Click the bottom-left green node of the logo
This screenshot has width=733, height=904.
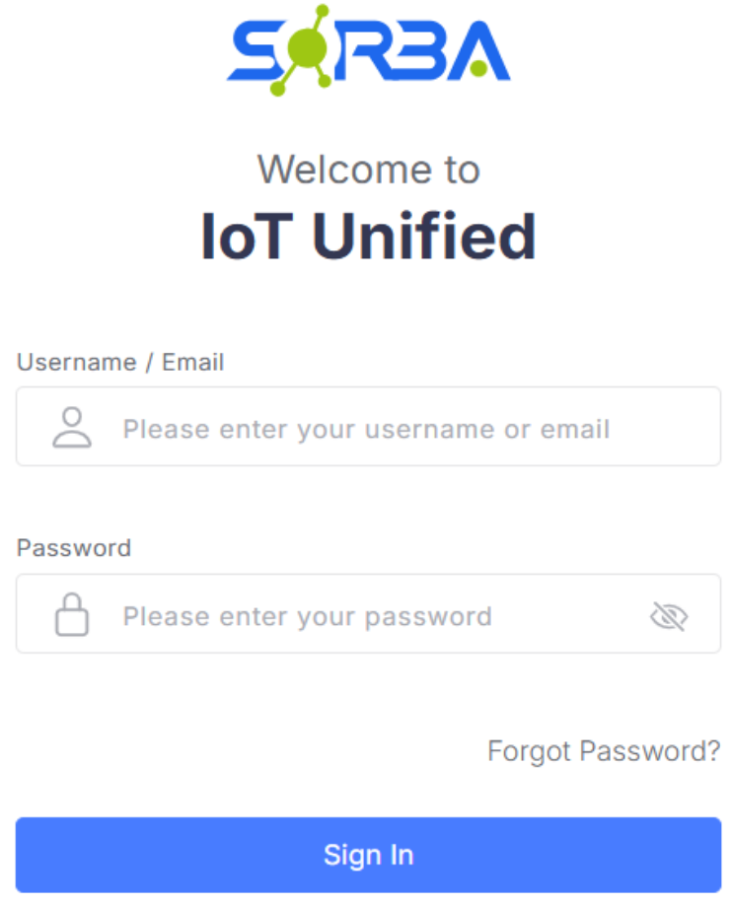278,89
